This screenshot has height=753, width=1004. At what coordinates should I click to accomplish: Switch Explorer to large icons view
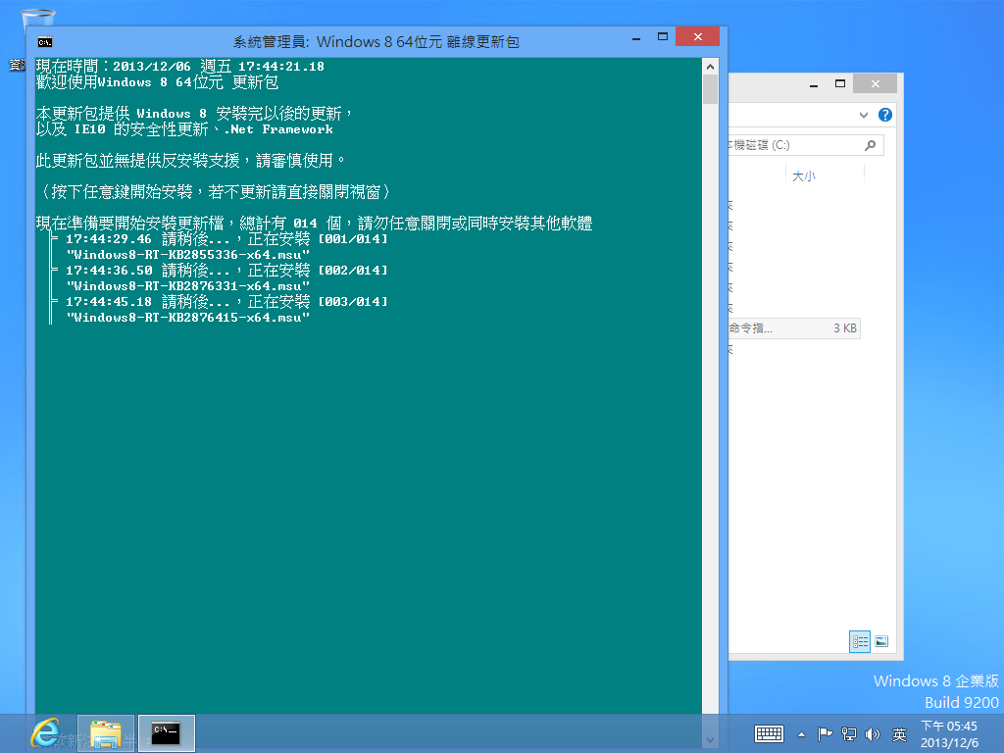(881, 641)
